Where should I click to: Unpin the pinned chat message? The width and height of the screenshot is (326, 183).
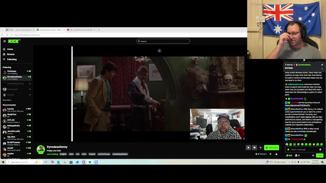click(322, 65)
